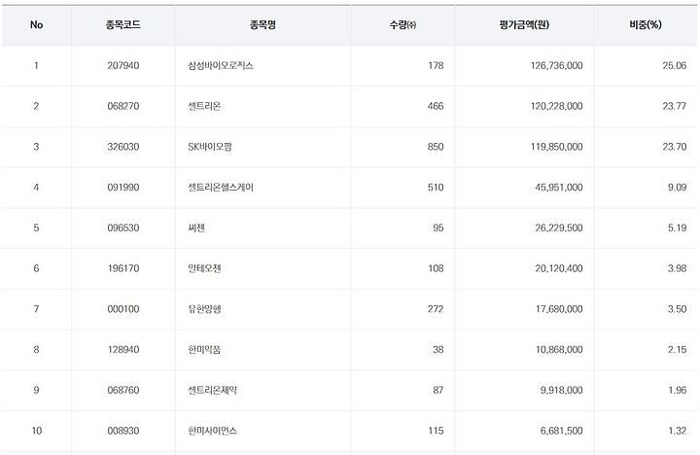
Task: Click valuation amount 126,736,000
Action: [x=557, y=66]
